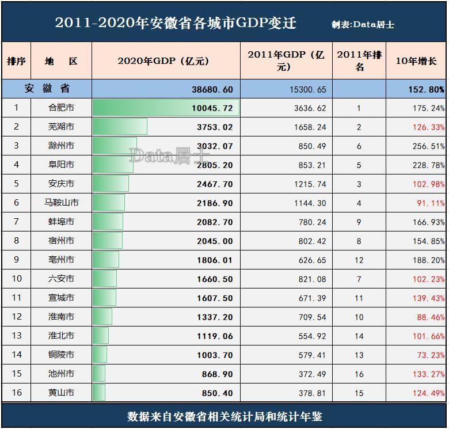Select the 淮南市 cell
Image resolution: width=449 pixels, height=429 pixels.
pyautogui.click(x=61, y=317)
